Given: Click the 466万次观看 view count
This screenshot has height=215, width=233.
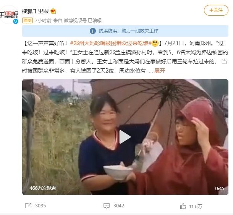Looking at the screenshot, I should (x=43, y=188).
